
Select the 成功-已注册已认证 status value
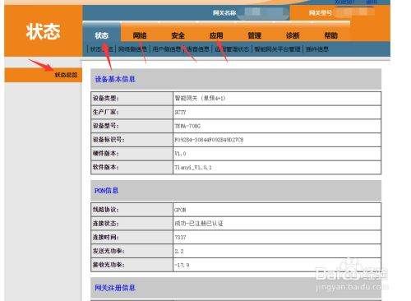(x=199, y=224)
